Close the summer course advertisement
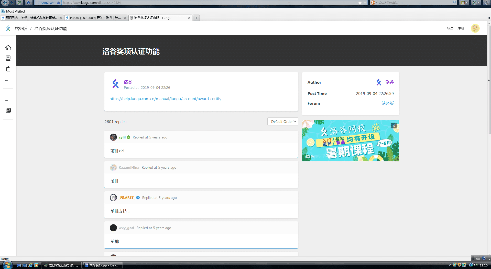The image size is (491, 269). pyautogui.click(x=394, y=126)
